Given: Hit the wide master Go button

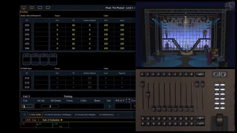Looking at the screenshot, I should pyautogui.click(x=200, y=124).
